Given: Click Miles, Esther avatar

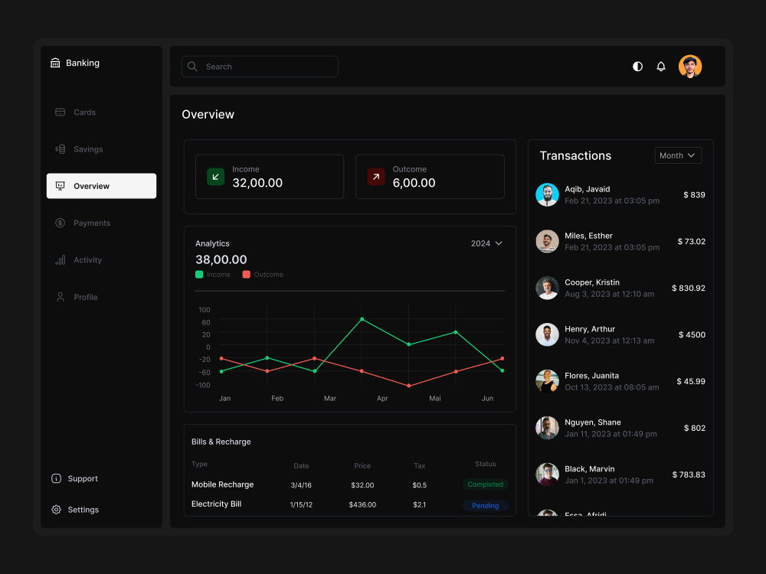Looking at the screenshot, I should (x=547, y=241).
